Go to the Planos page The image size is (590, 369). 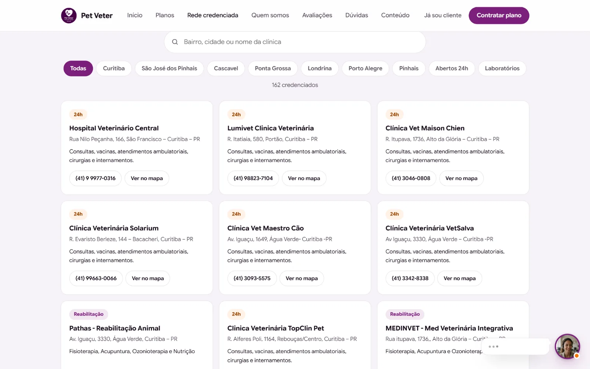tap(165, 15)
